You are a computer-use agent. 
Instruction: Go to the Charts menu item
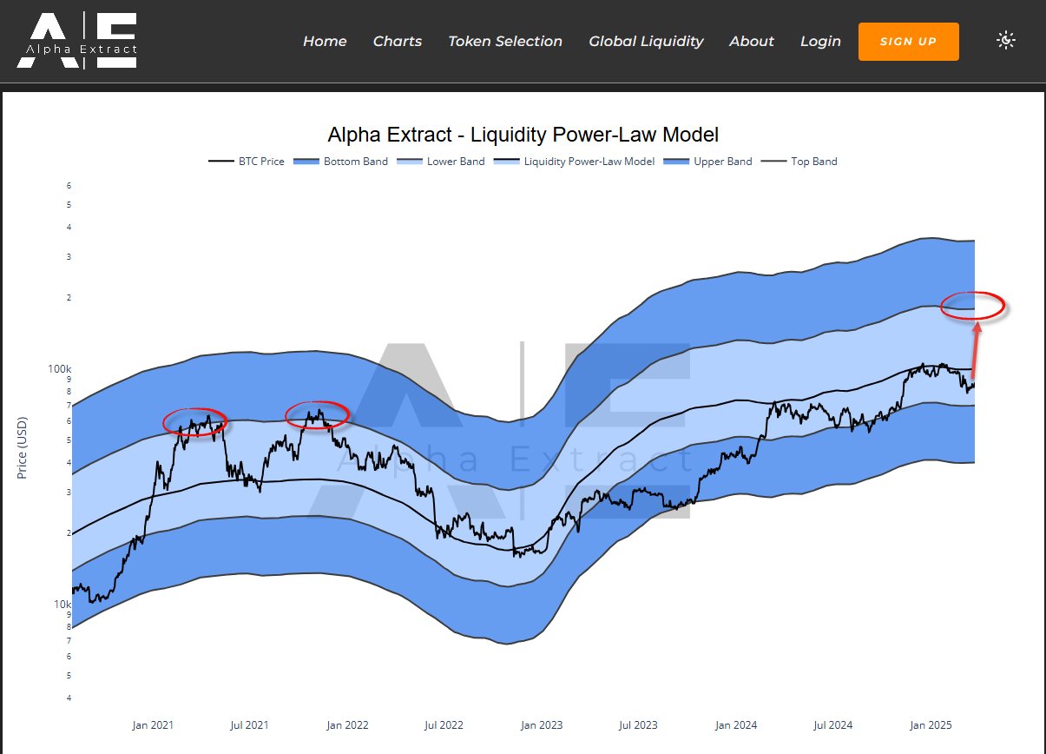point(398,41)
